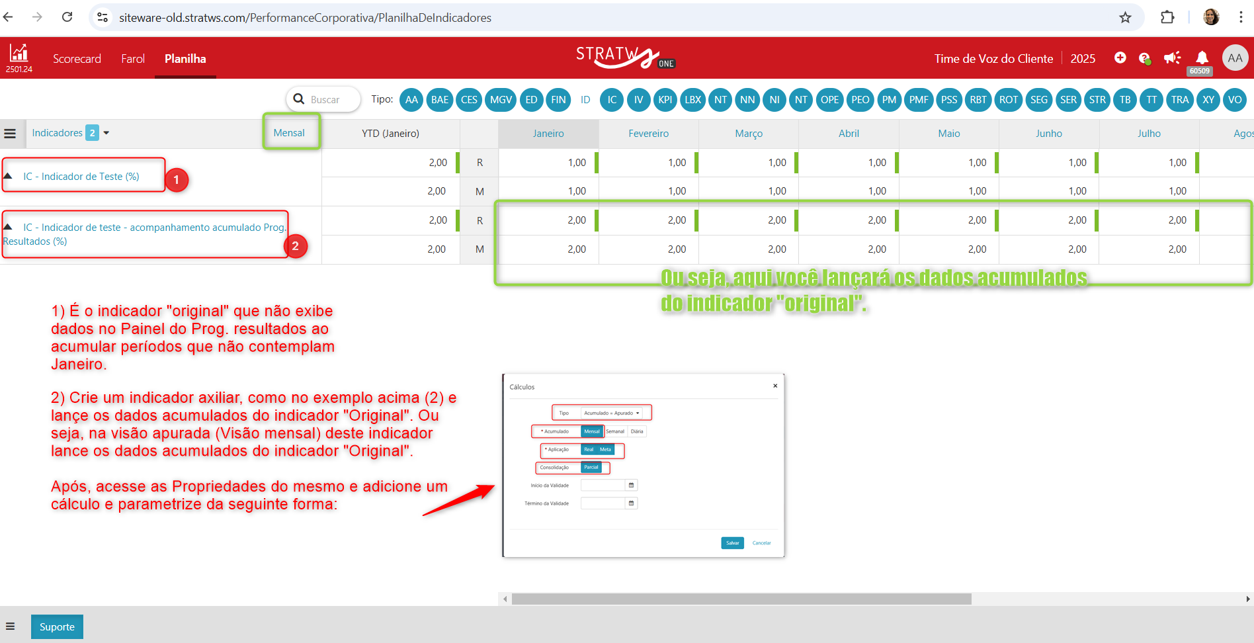Viewport: 1254px width, 643px height.
Task: Click the browser back arrow
Action: point(9,17)
